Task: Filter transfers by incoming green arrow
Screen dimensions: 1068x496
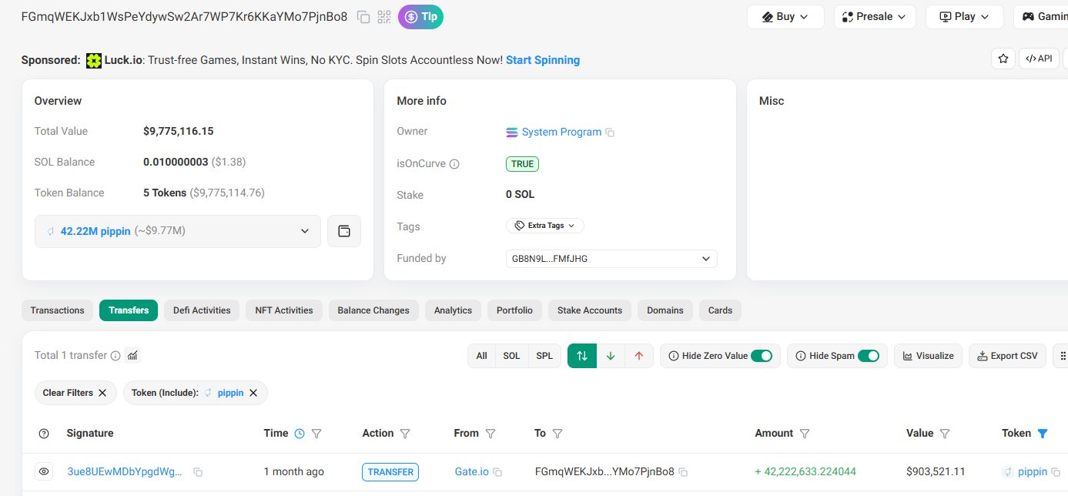Action: [x=611, y=356]
